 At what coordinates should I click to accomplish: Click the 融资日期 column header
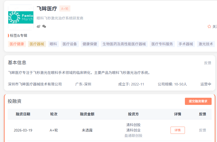coord(23,114)
